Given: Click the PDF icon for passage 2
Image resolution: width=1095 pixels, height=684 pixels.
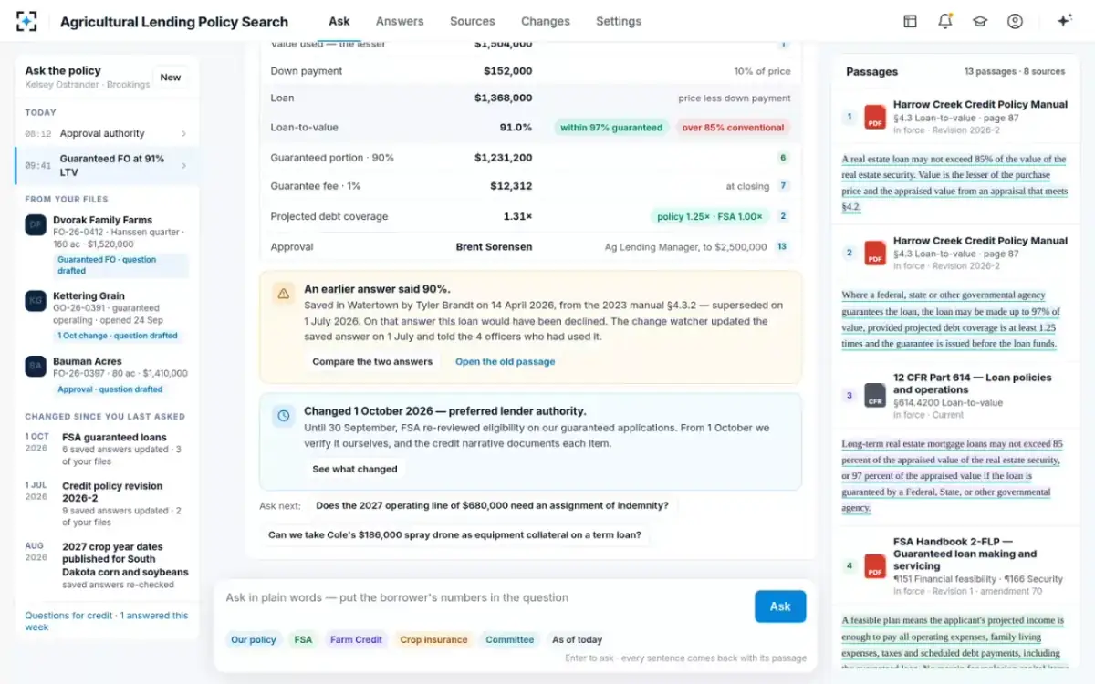Looking at the screenshot, I should (x=875, y=253).
